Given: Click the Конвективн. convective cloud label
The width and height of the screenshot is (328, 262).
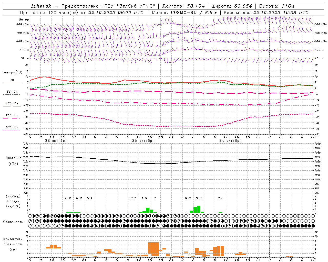Looking at the screenshot, I should pyautogui.click(x=13, y=239).
